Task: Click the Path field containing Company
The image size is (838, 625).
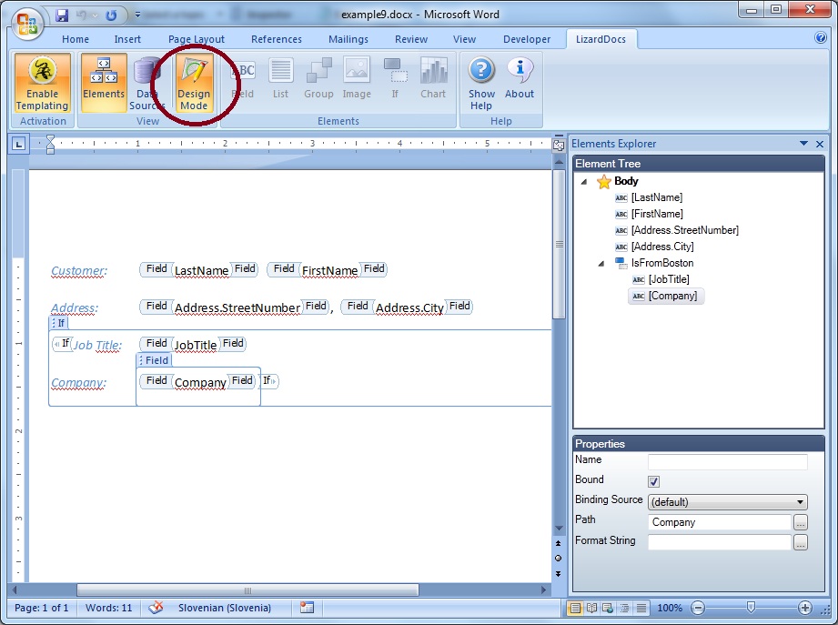Action: click(x=720, y=522)
